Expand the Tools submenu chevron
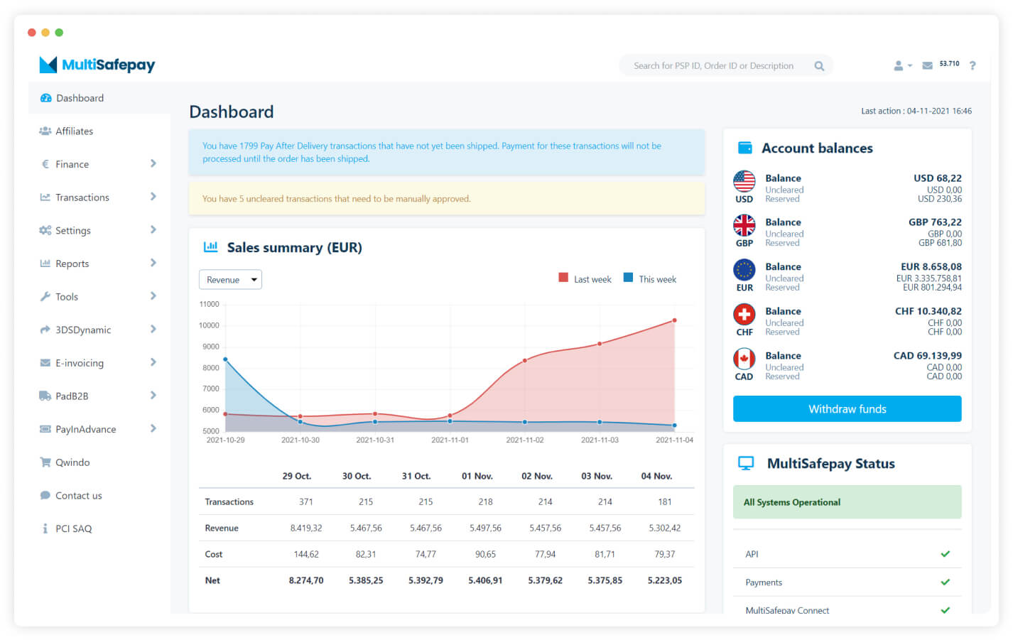 tap(153, 296)
